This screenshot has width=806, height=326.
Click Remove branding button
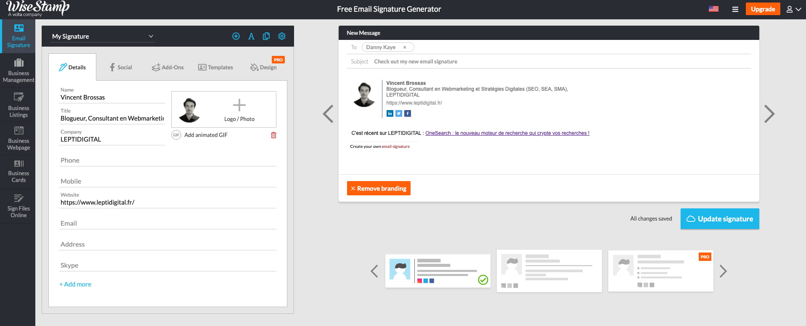tap(379, 188)
